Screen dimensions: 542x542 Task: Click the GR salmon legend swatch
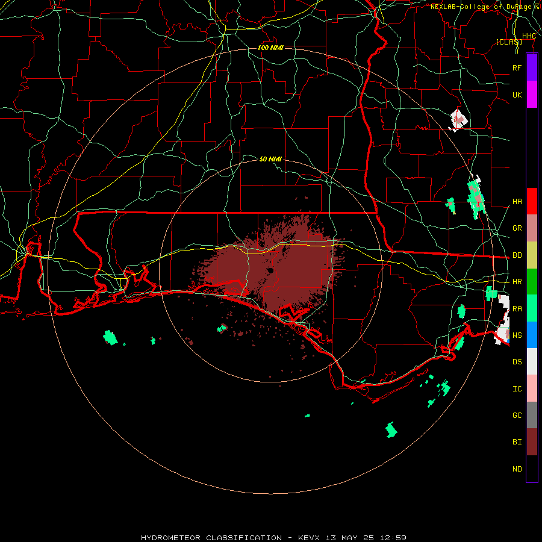pos(532,228)
